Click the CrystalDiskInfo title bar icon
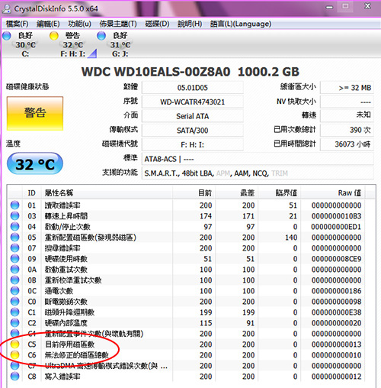The height and width of the screenshot is (388, 381). [x=7, y=8]
